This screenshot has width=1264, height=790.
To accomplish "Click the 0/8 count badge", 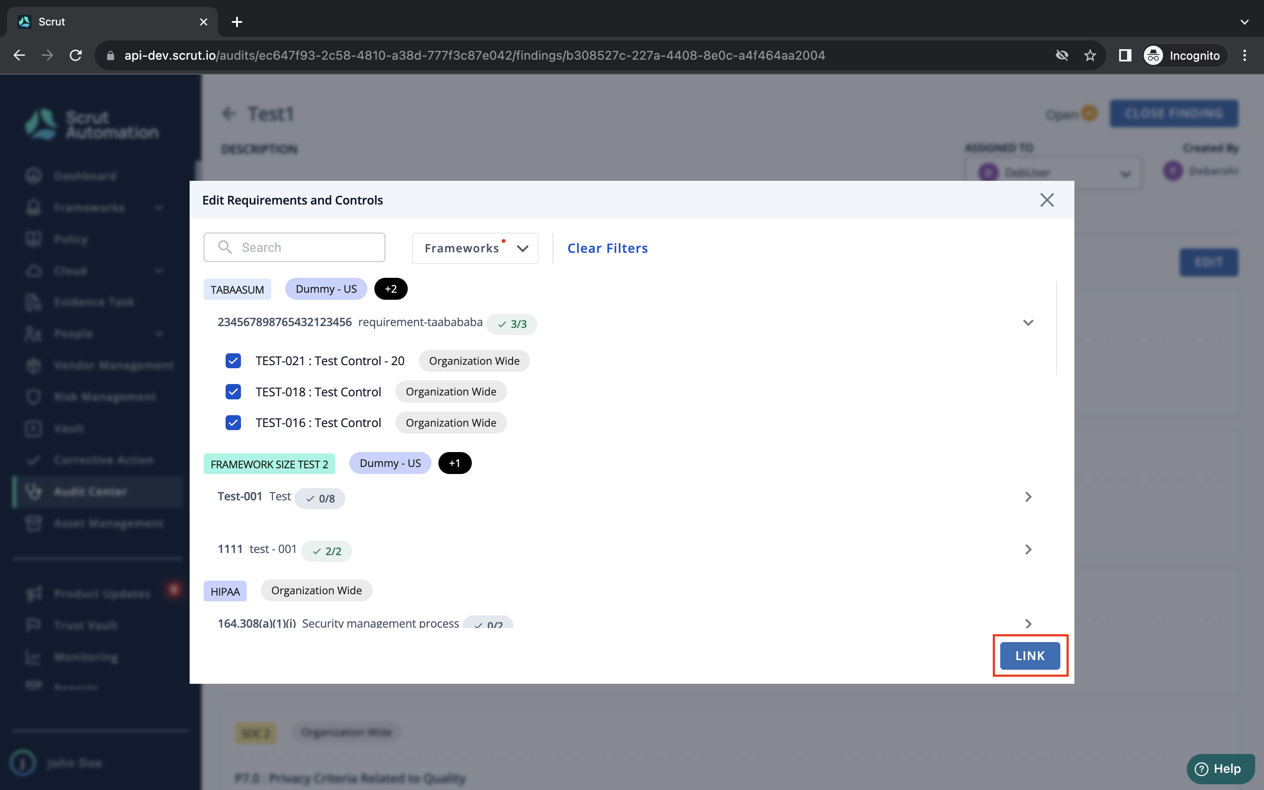I will coord(320,499).
